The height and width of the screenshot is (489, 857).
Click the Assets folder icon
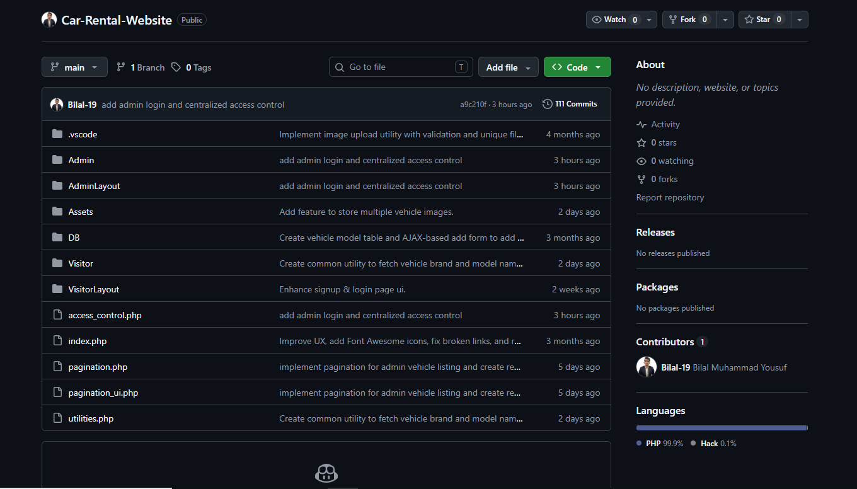[57, 212]
